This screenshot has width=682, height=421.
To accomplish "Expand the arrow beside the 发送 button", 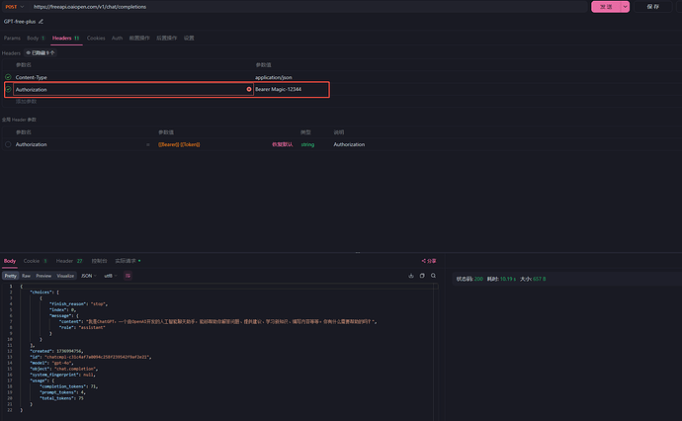I will tap(625, 7).
